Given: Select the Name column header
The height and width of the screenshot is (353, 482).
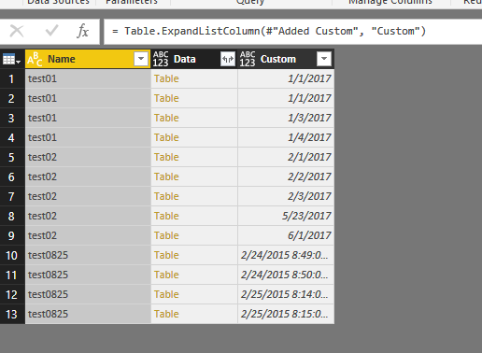Looking at the screenshot, I should pyautogui.click(x=88, y=59).
